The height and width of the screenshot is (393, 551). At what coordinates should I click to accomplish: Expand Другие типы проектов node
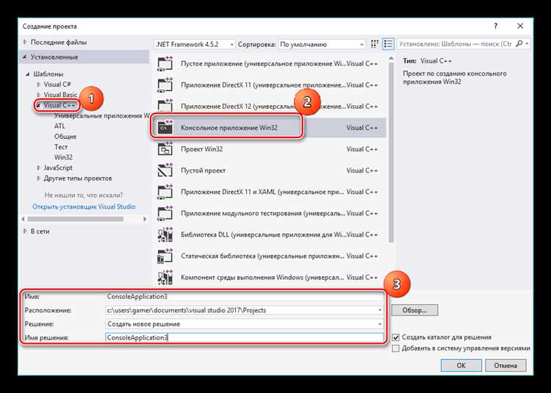[39, 179]
